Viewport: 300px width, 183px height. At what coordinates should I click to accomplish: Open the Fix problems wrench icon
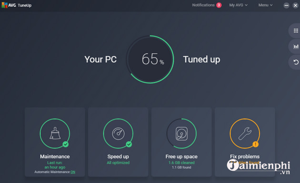[245, 134]
